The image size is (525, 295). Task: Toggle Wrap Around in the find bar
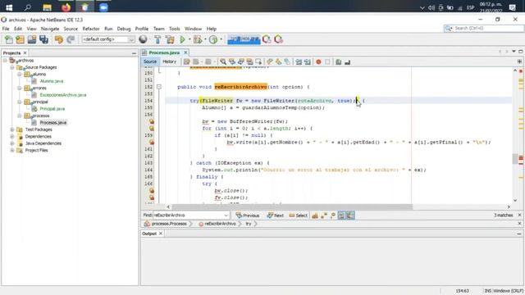[x=350, y=216]
